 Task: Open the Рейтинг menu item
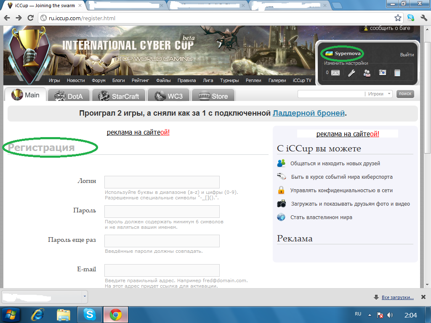pyautogui.click(x=140, y=80)
